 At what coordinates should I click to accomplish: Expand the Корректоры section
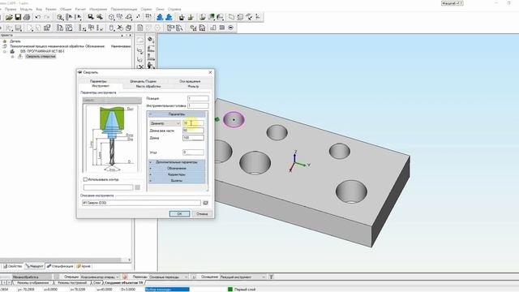[x=177, y=174]
